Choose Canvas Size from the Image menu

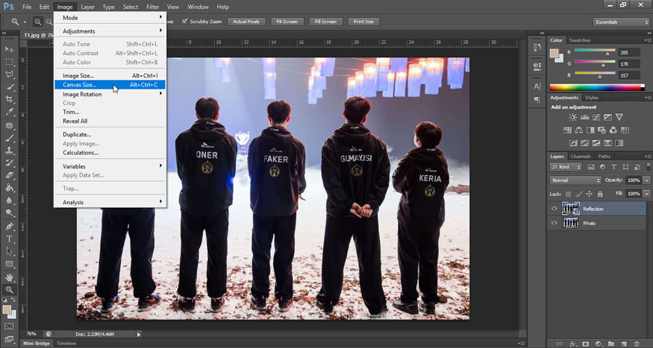pos(80,85)
